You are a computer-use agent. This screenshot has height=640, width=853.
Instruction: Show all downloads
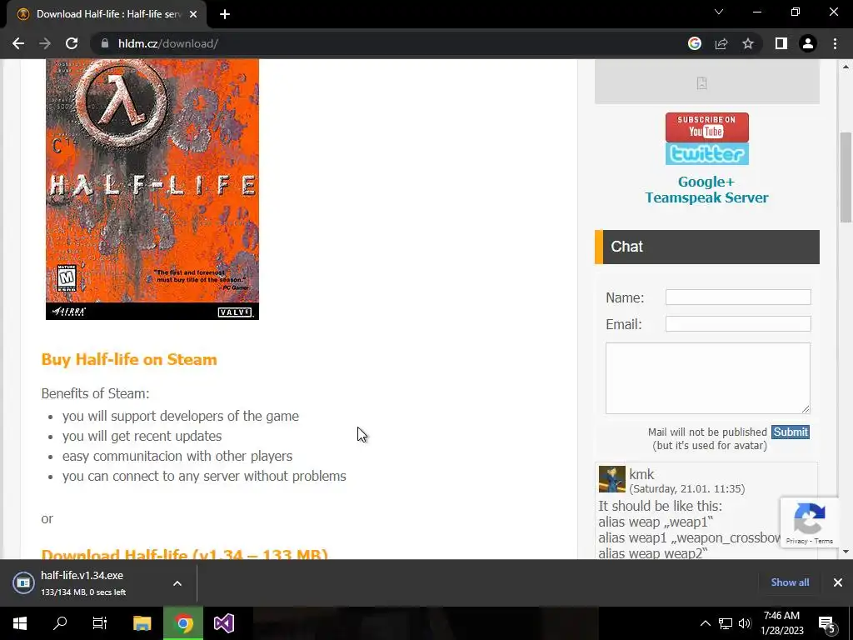point(790,582)
